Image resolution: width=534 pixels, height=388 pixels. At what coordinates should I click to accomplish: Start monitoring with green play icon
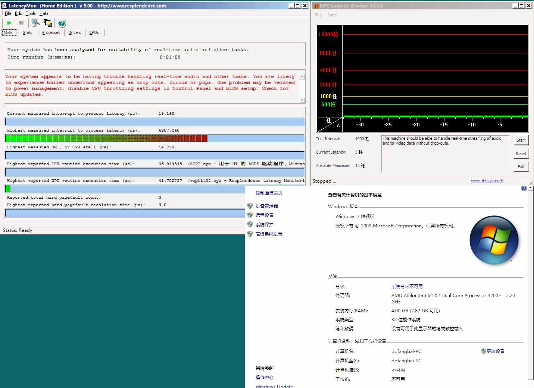point(9,23)
